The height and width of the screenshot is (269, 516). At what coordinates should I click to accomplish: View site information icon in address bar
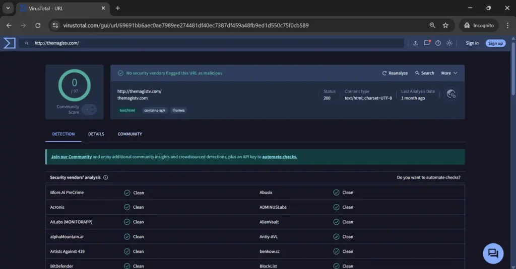click(x=55, y=25)
